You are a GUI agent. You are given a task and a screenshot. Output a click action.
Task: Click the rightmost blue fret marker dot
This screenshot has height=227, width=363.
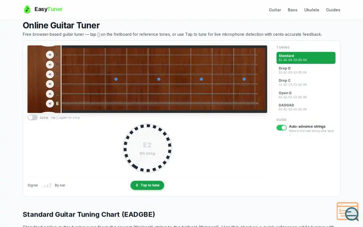(x=244, y=79)
